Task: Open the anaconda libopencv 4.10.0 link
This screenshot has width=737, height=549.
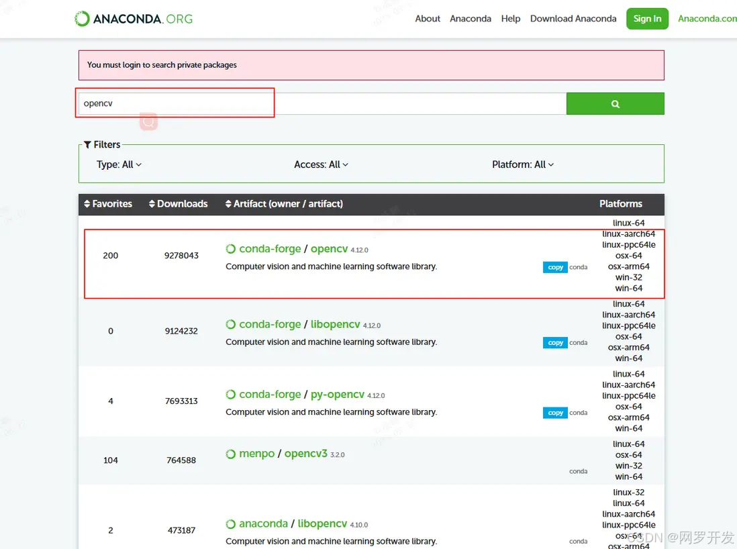Action: 322,523
